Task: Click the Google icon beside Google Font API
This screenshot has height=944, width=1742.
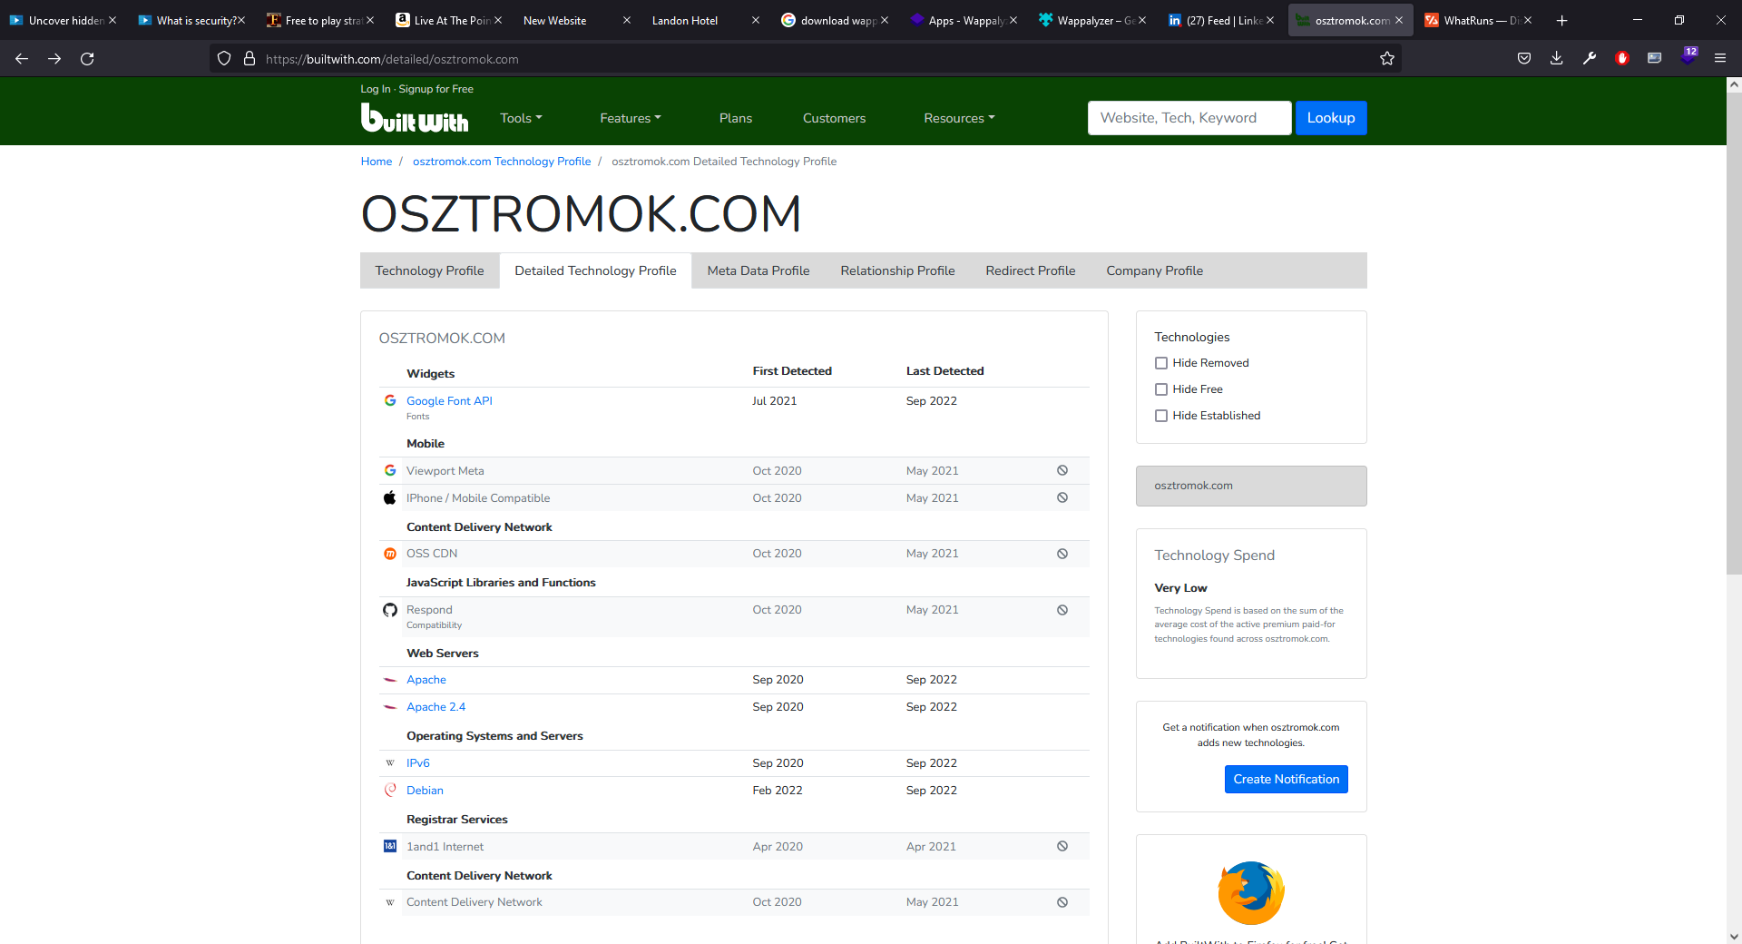Action: [390, 400]
